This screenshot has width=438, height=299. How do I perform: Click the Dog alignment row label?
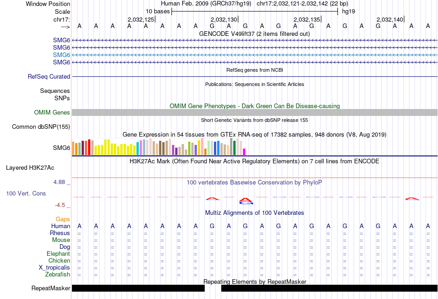click(x=65, y=247)
